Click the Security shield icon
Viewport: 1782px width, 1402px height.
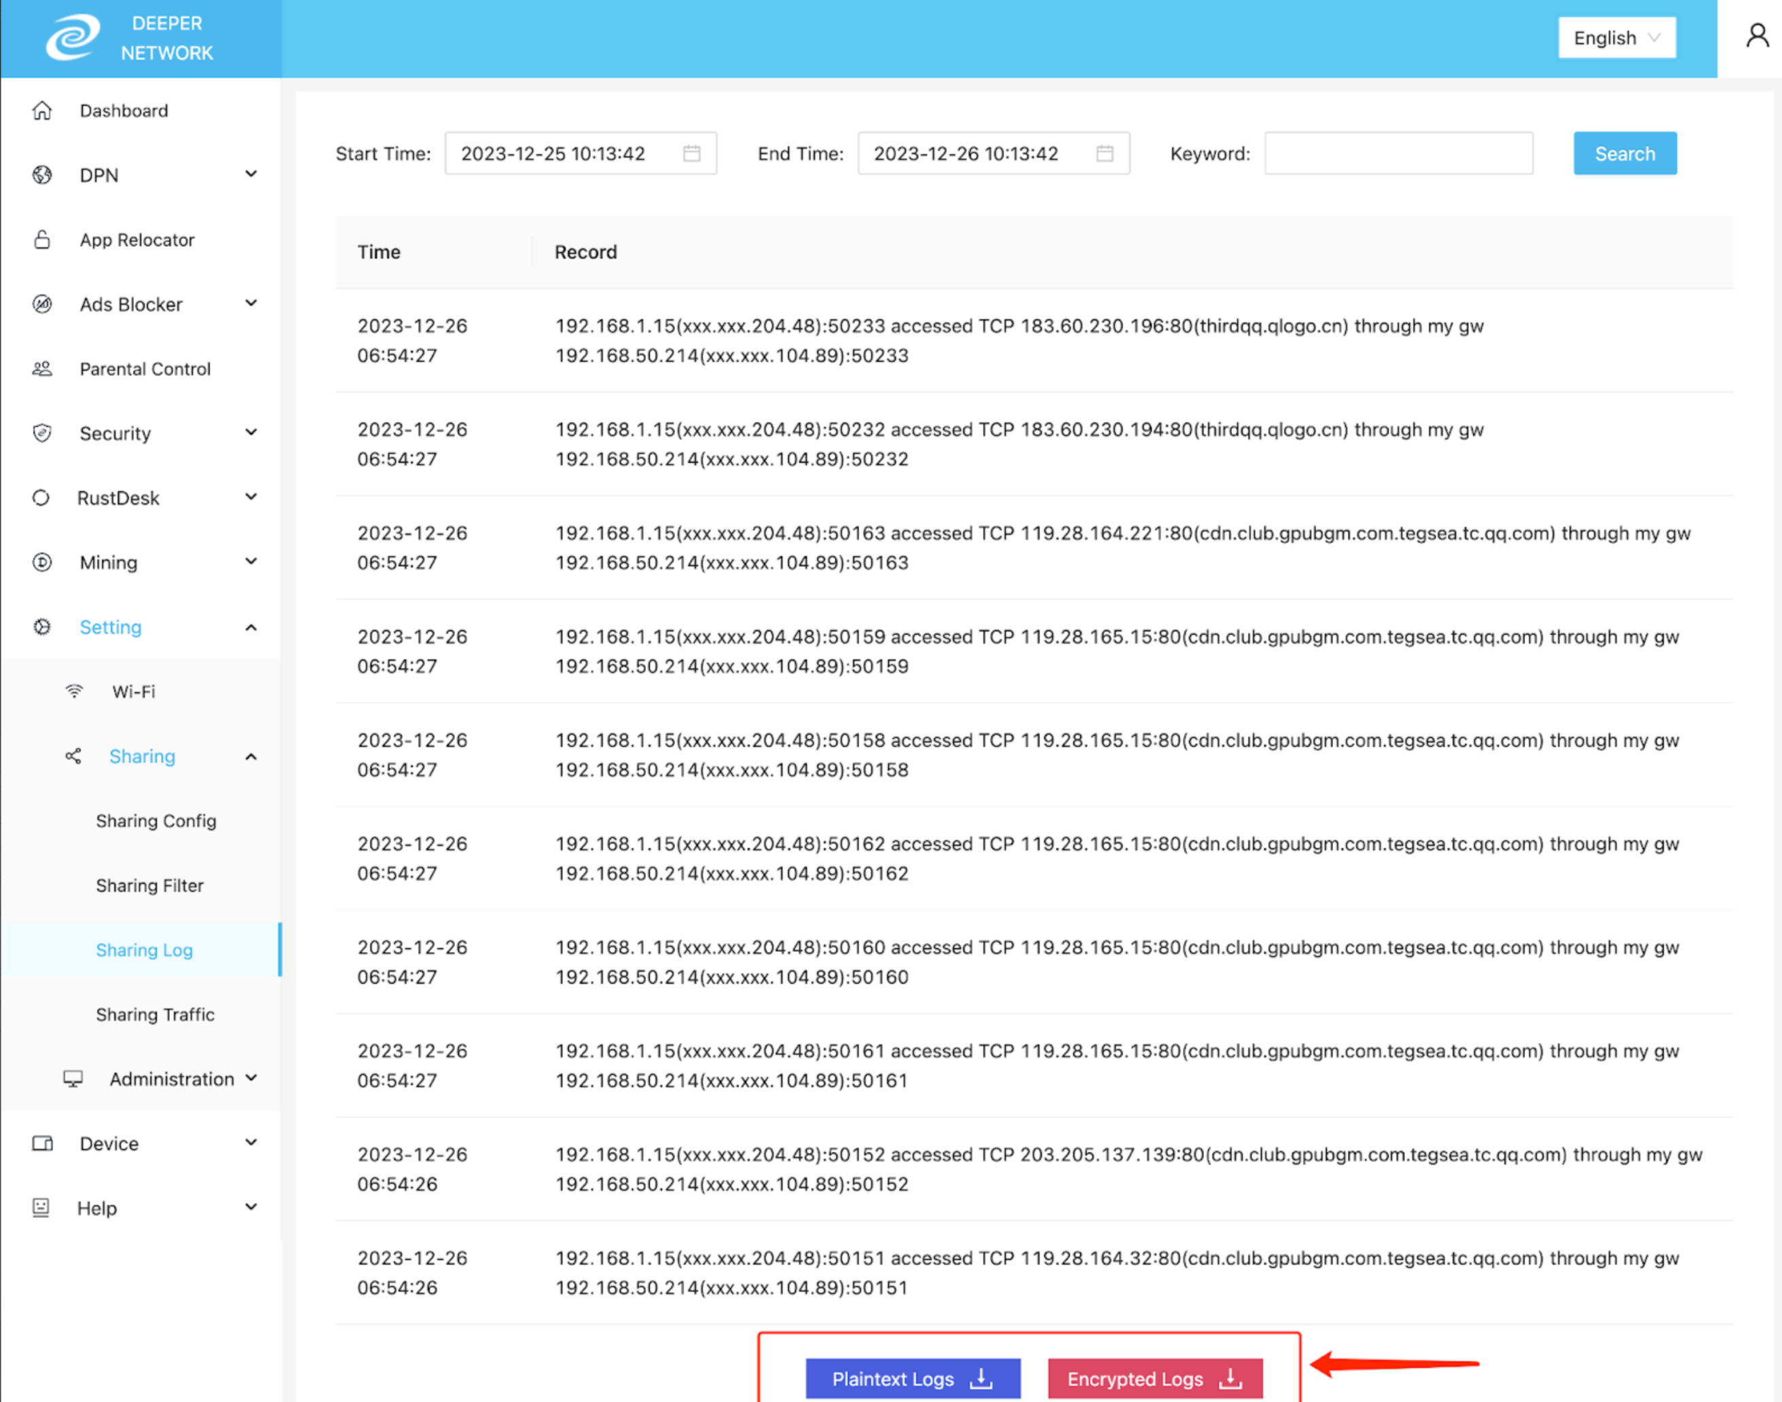(42, 432)
